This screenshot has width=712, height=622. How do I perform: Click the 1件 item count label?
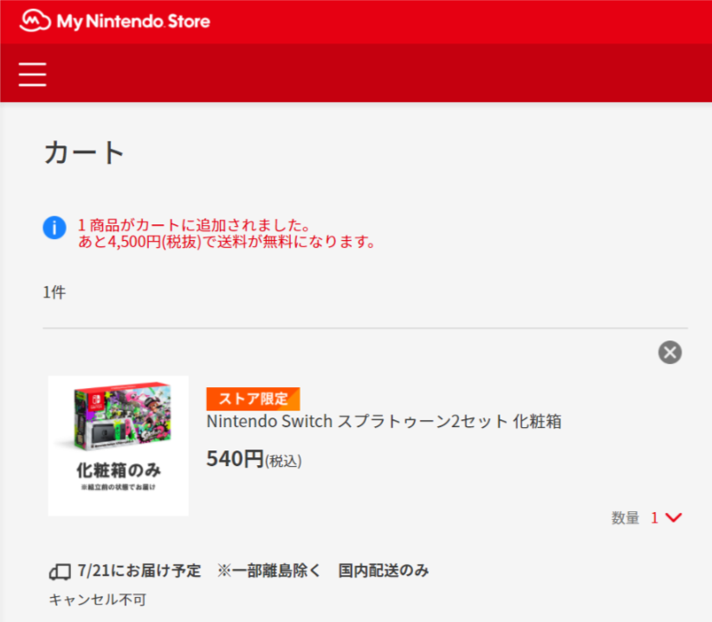(54, 293)
